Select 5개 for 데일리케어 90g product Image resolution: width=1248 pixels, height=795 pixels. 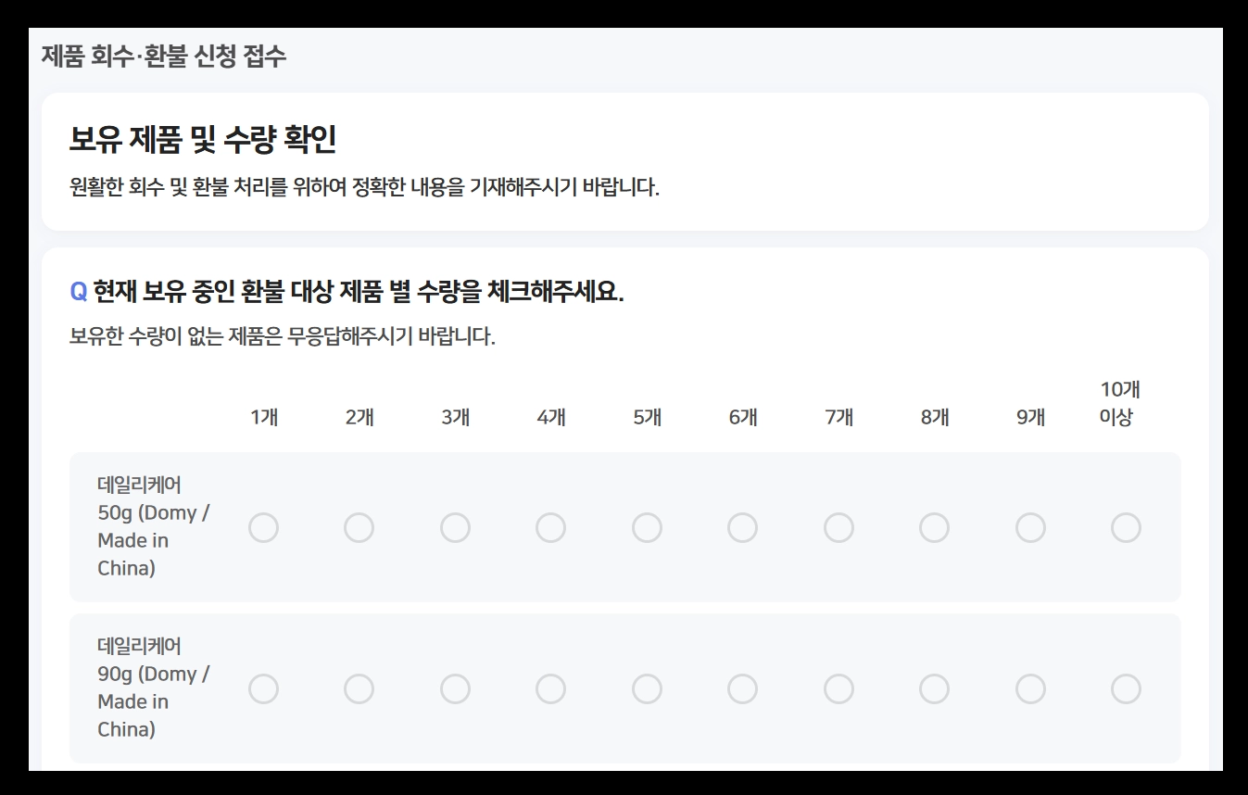tap(647, 688)
